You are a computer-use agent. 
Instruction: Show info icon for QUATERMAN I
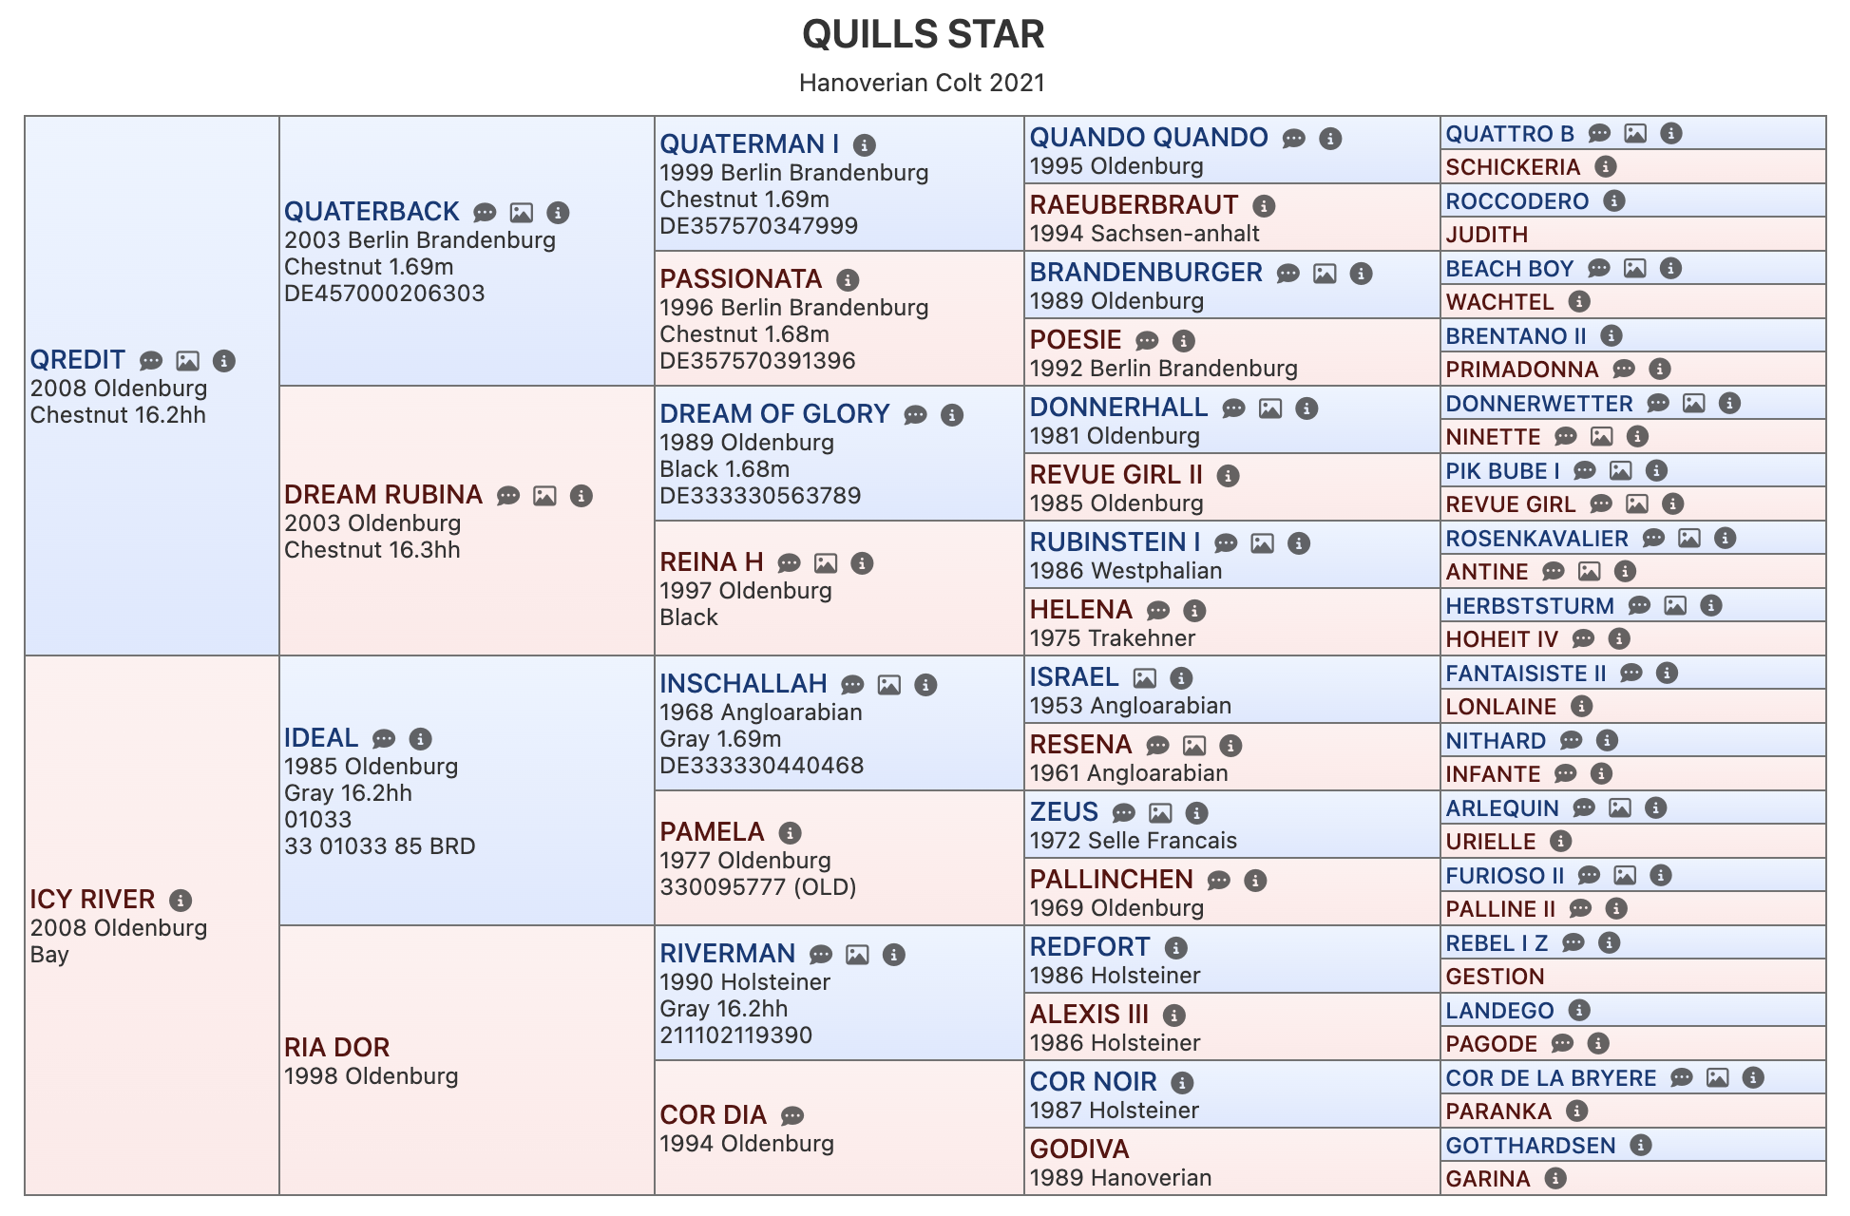[864, 145]
